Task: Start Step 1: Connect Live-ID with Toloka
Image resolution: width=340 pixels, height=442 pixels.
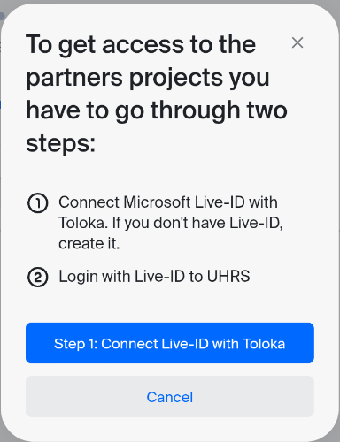Action: (170, 343)
